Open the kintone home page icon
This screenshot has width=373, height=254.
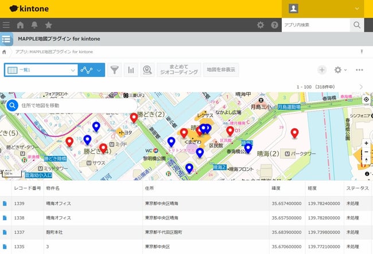21,25
